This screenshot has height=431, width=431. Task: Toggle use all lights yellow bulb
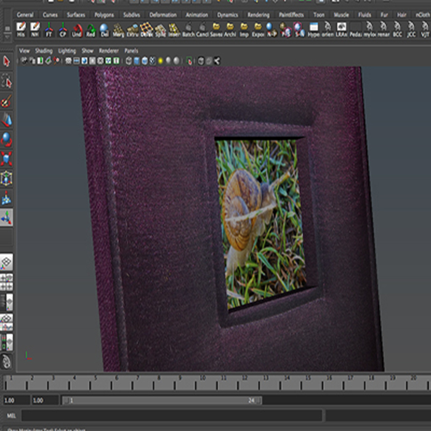(161, 61)
